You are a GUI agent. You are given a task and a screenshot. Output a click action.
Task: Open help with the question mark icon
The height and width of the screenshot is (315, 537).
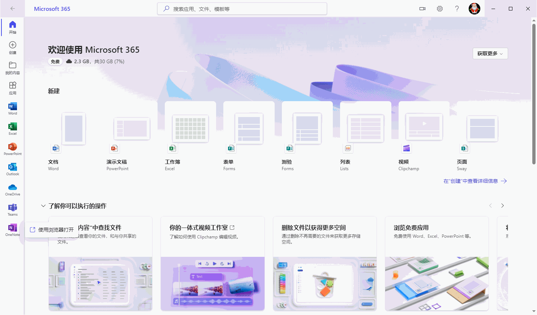click(457, 9)
